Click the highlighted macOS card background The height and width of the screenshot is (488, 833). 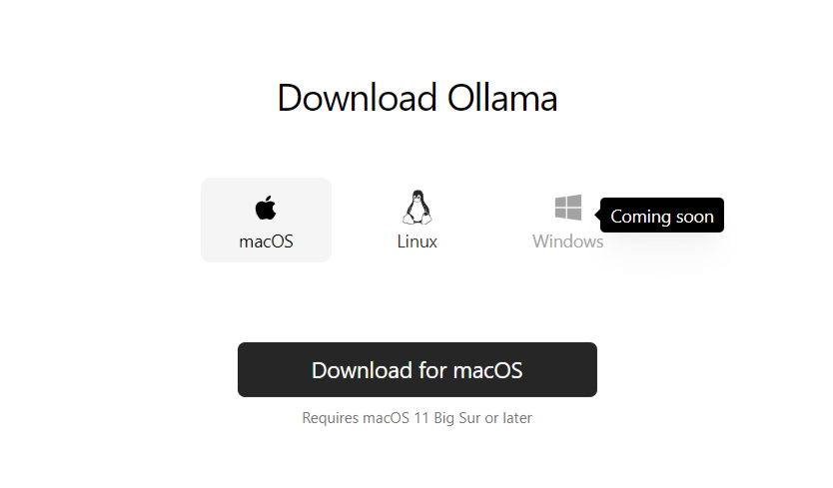266,220
